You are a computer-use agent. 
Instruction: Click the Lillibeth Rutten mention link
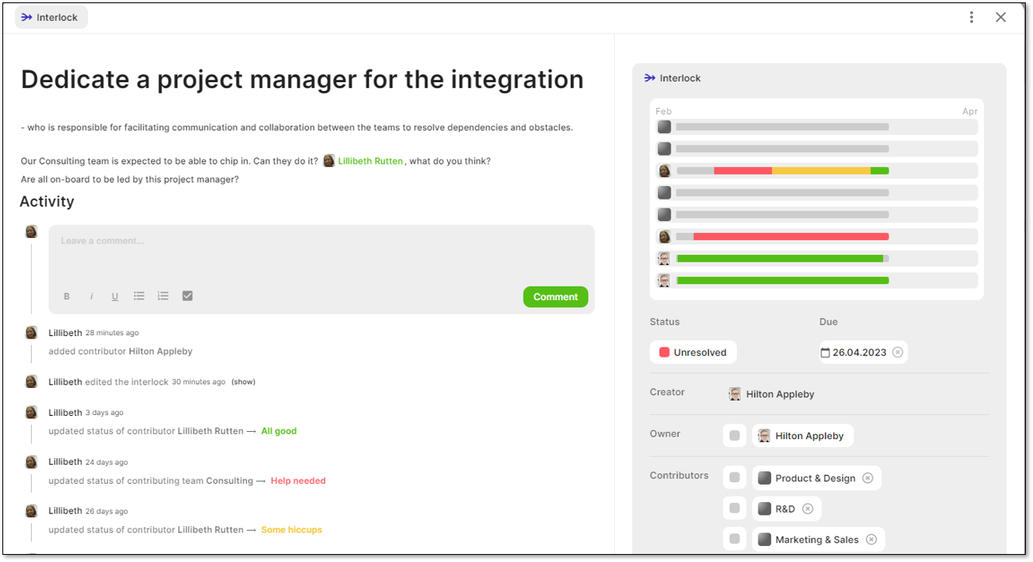pos(370,160)
